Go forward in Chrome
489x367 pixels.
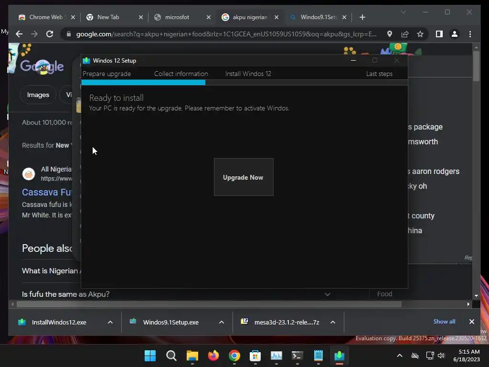pos(34,34)
